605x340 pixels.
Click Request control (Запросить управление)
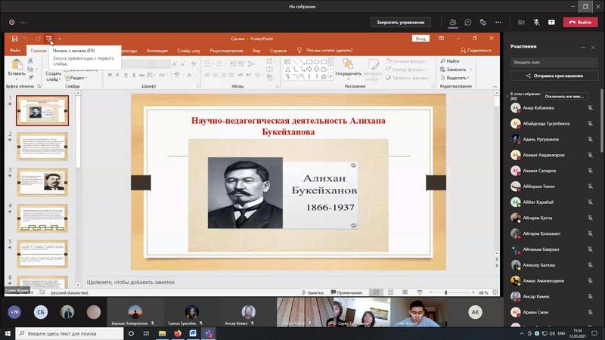[401, 23]
